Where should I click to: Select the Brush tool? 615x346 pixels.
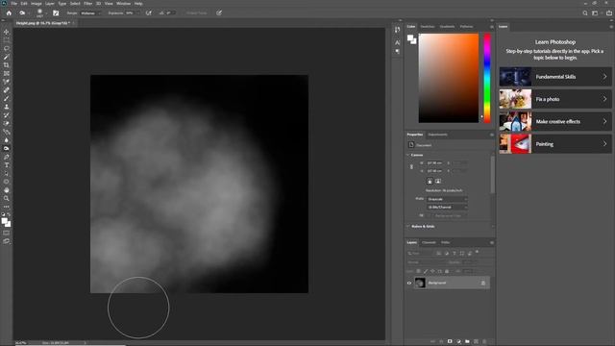pos(7,98)
